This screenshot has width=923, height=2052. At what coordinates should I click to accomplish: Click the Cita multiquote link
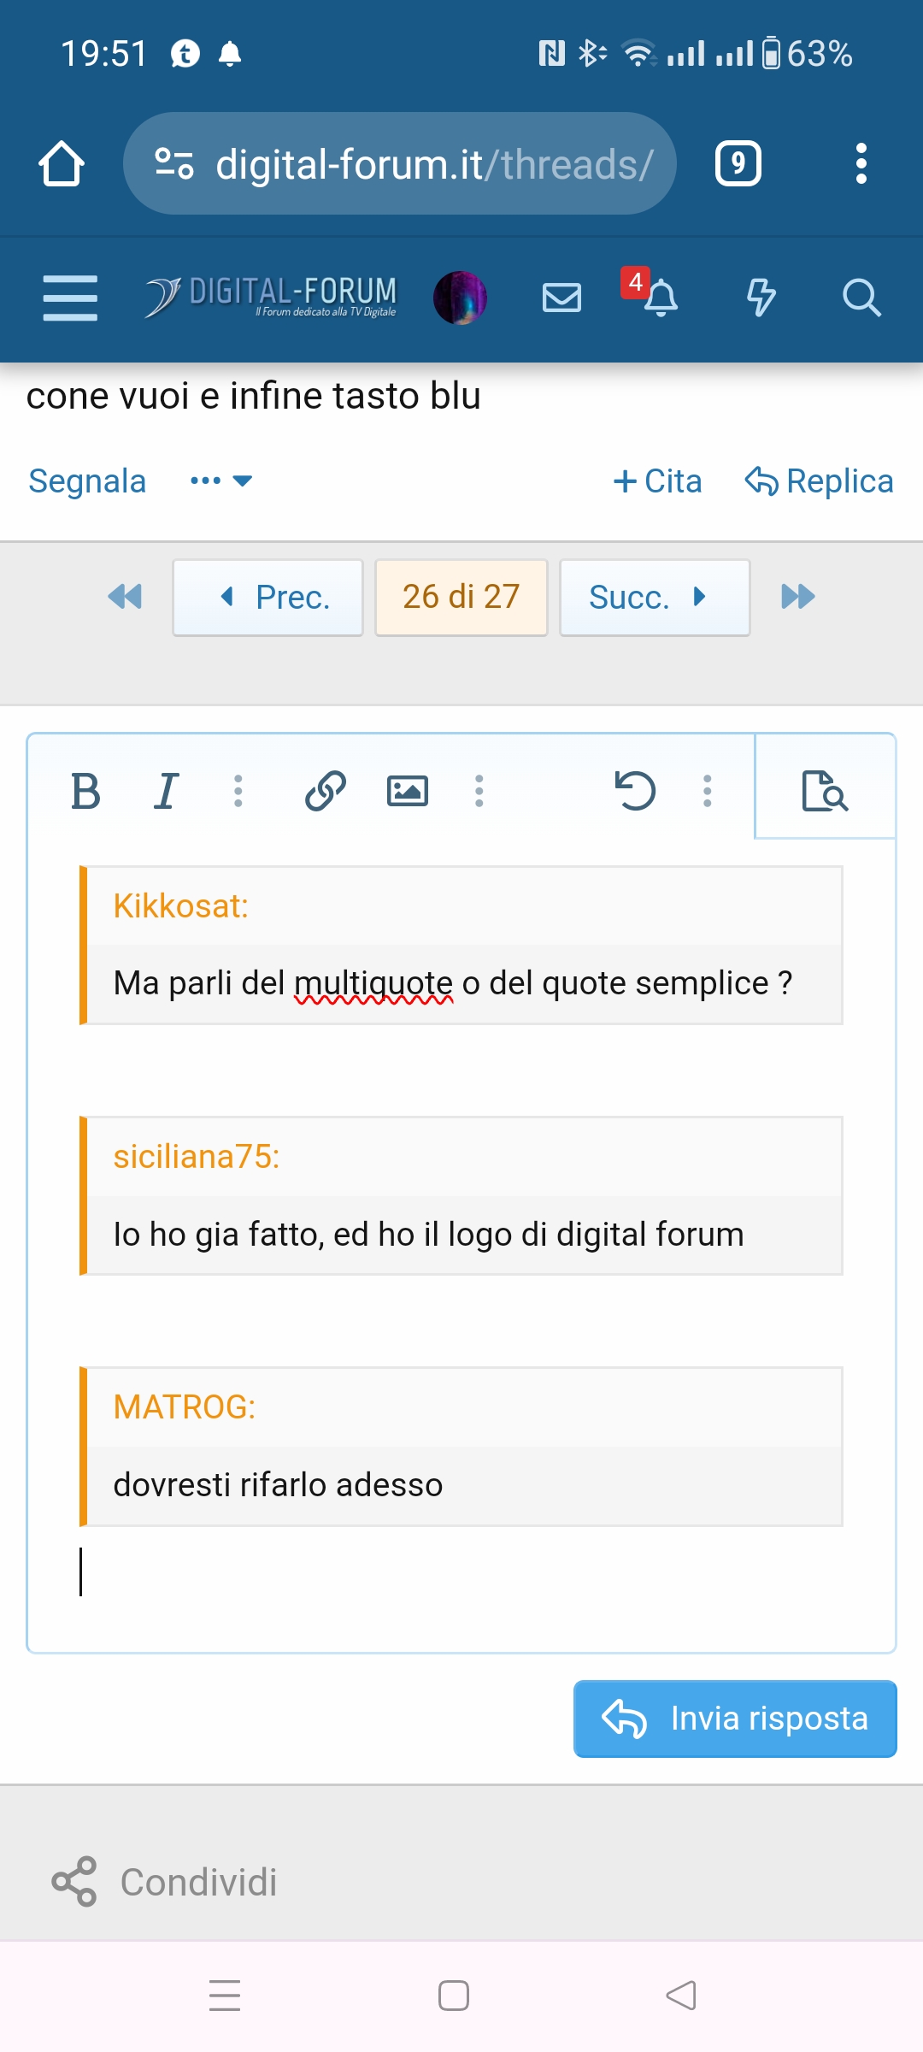pyautogui.click(x=657, y=481)
